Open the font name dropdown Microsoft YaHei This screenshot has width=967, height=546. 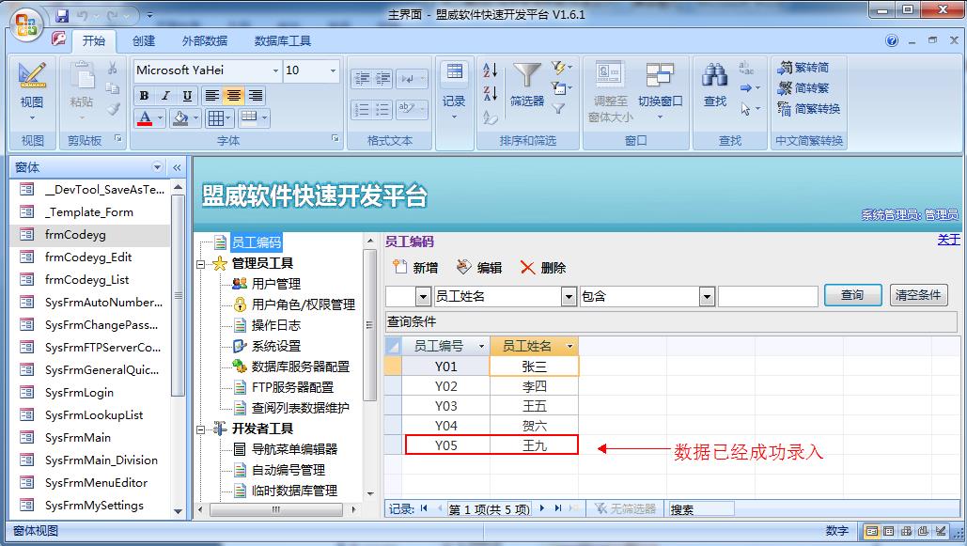tap(275, 70)
